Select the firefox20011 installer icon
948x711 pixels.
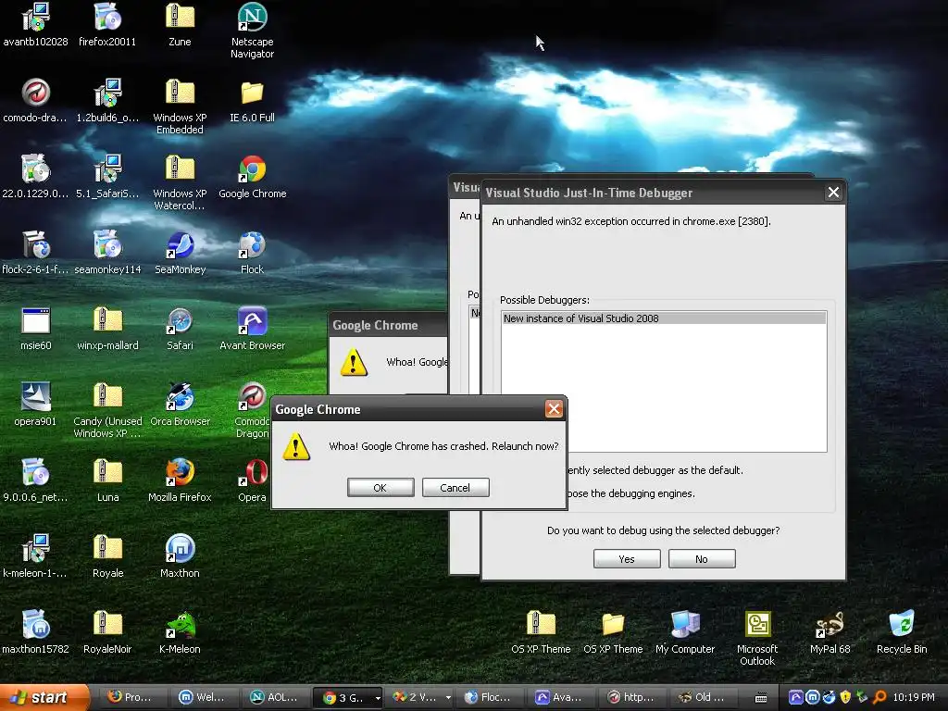click(x=107, y=25)
